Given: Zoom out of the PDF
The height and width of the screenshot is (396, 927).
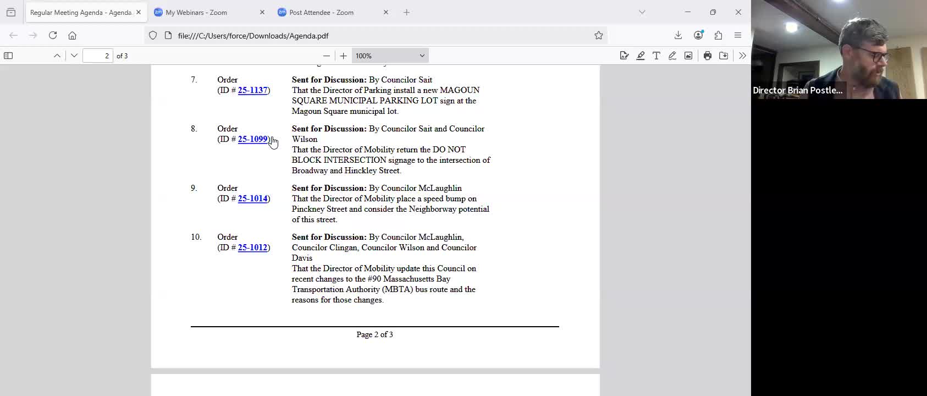Looking at the screenshot, I should tap(327, 56).
